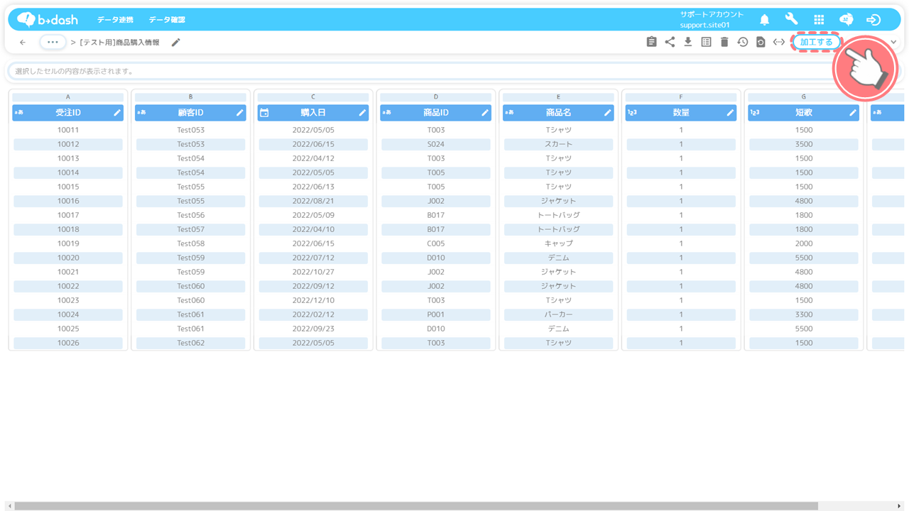Screen dimensions: 909x511
Task: Click the scrollbar right arrow
Action: 900,506
